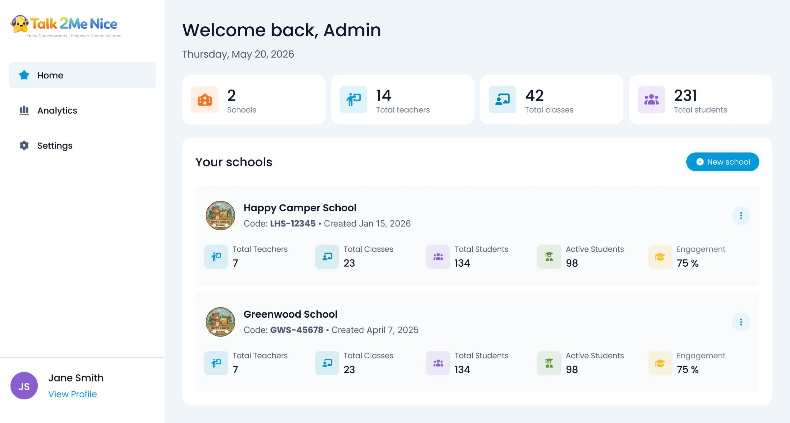Click the Talk 2Me Nice logo
790x423 pixels.
click(x=66, y=26)
